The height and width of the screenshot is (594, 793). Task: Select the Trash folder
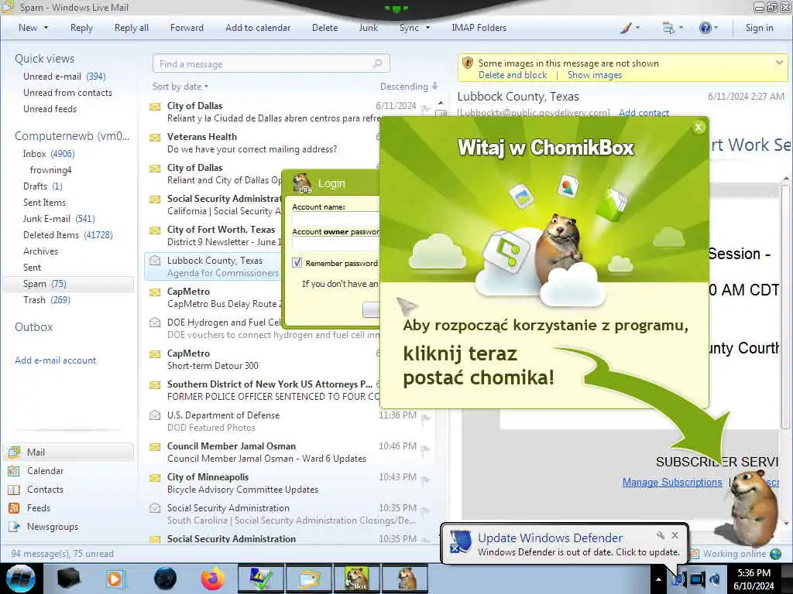(46, 299)
